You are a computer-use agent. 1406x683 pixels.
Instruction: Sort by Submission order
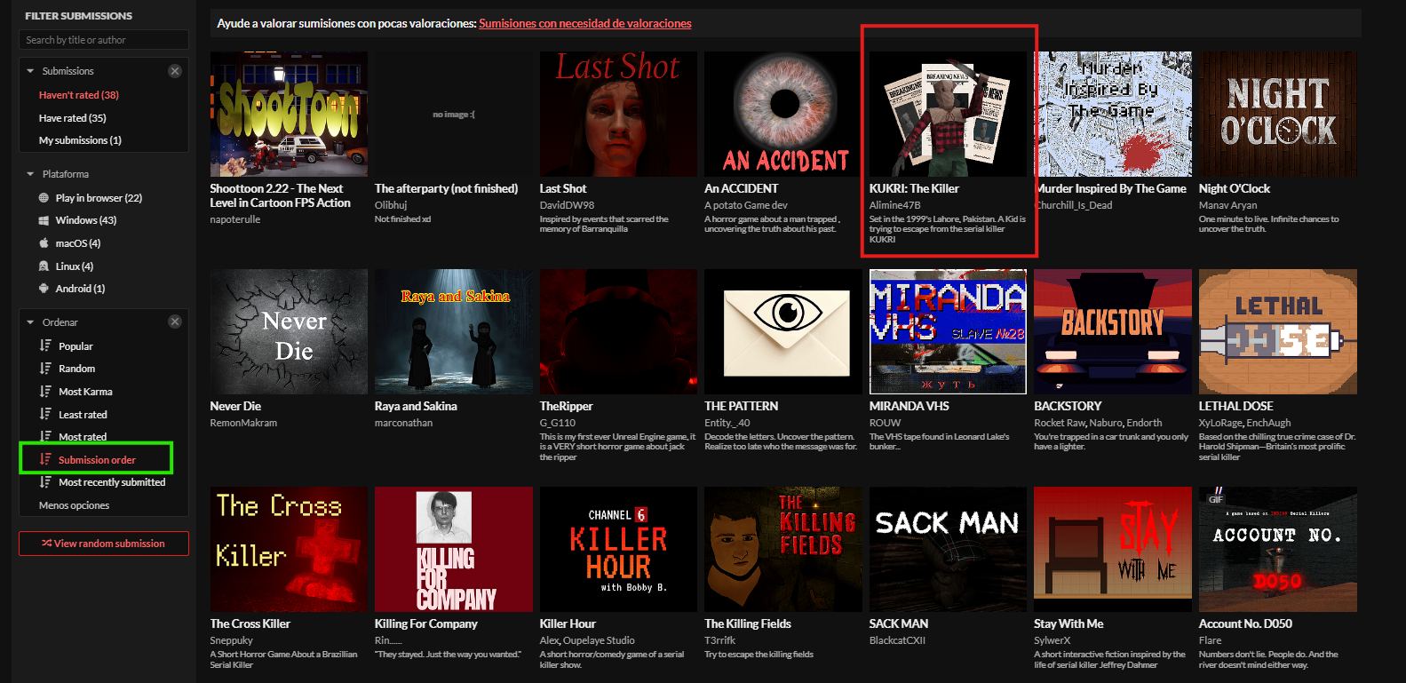pyautogui.click(x=97, y=459)
